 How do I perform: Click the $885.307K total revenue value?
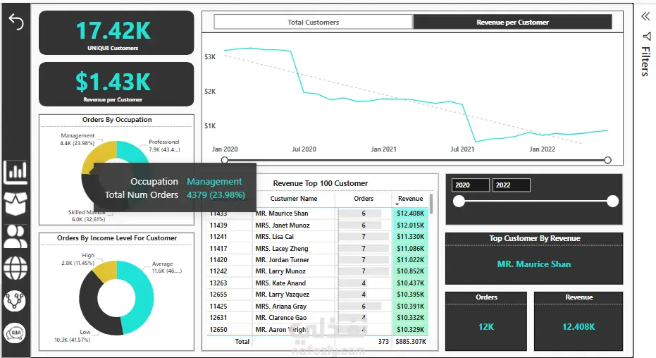click(411, 342)
